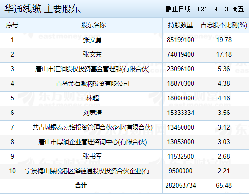Click serial number 2 in 张文东 row

12,54
